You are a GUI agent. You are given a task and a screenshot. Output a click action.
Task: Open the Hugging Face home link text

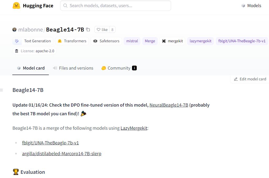point(38,6)
